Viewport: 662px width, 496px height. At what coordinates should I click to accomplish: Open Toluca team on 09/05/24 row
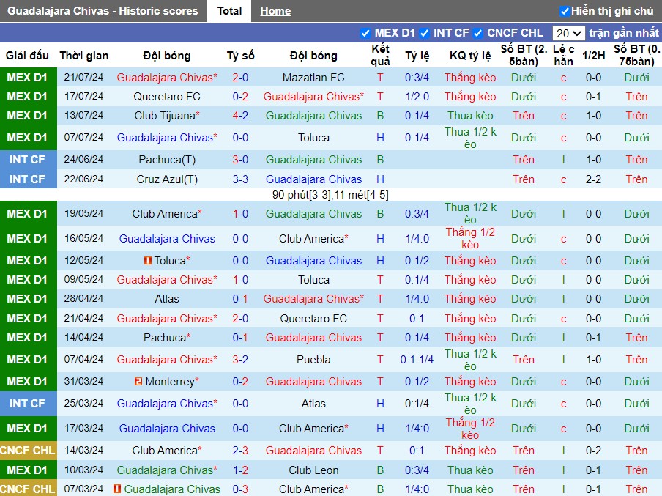click(313, 280)
